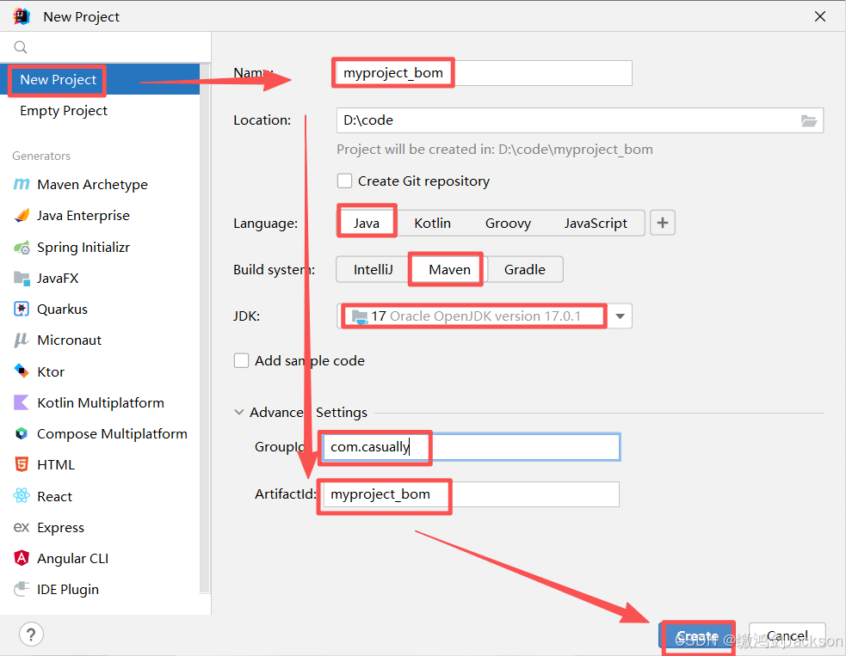This screenshot has width=846, height=656.
Task: Open the JDK dropdown arrow
Action: 620,316
